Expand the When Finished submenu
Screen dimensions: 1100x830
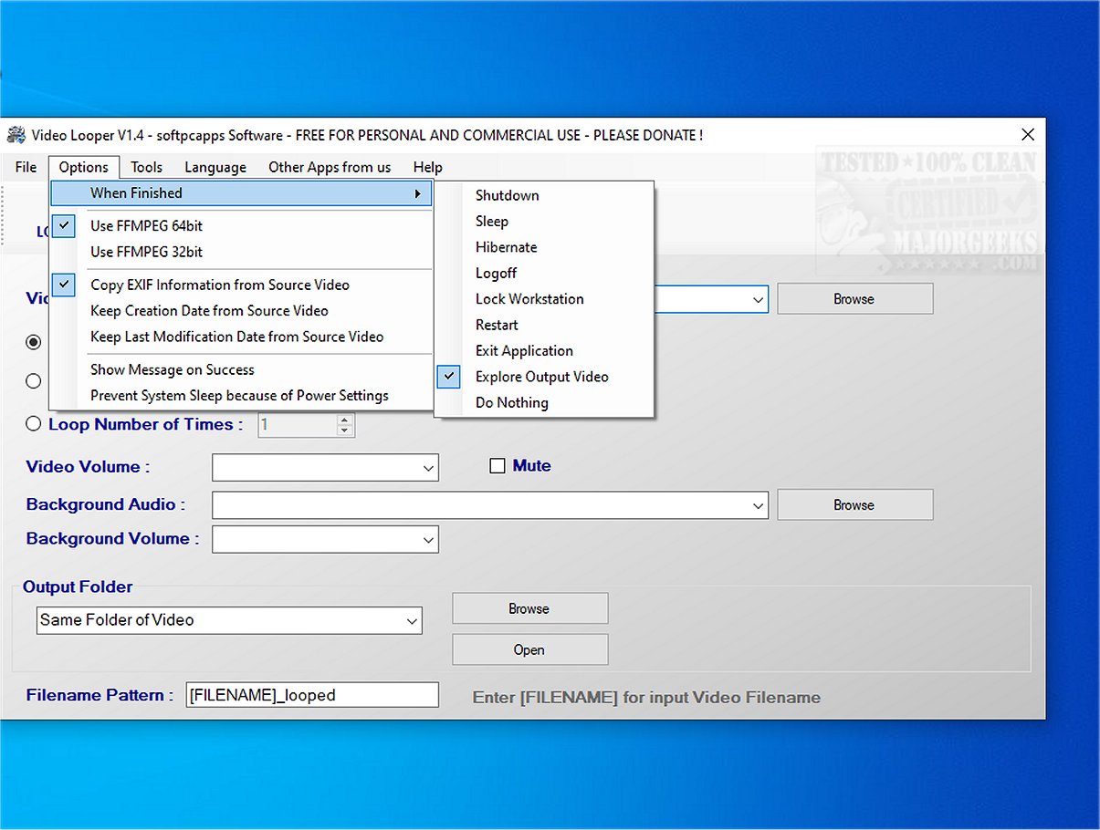tap(241, 193)
